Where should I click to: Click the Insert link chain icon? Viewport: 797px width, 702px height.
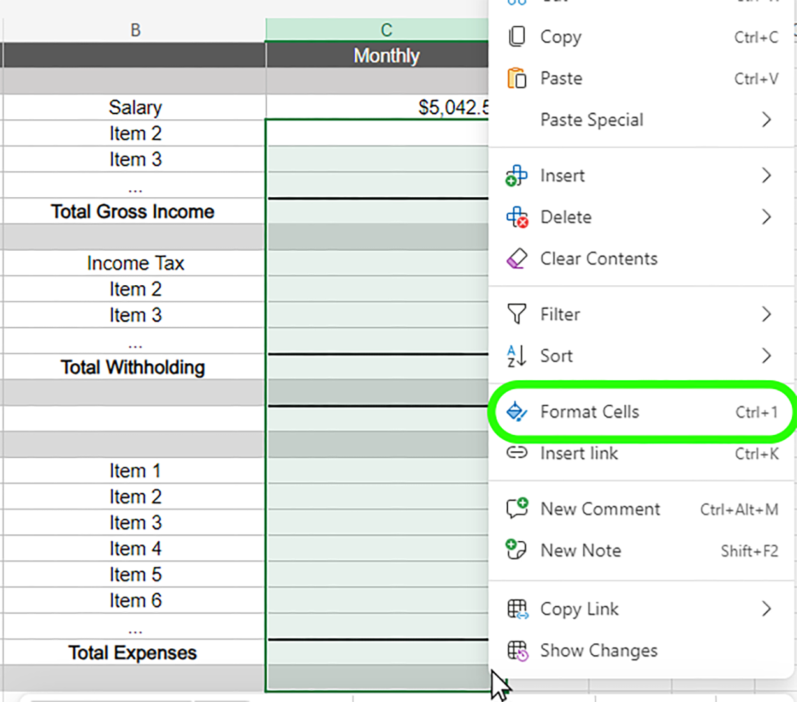tap(517, 453)
